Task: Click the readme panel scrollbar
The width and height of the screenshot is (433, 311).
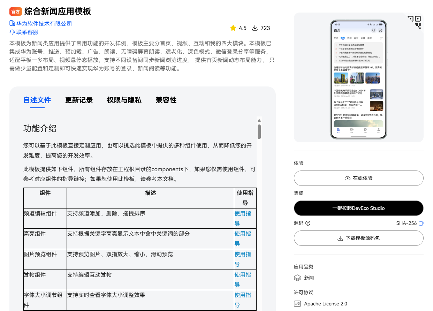Action: click(259, 132)
